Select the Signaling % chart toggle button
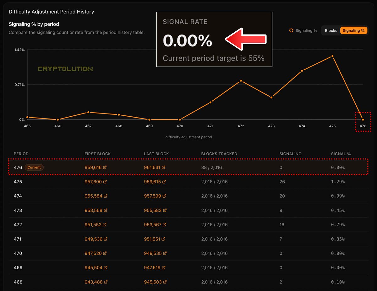This screenshot has width=377, height=291. 353,31
